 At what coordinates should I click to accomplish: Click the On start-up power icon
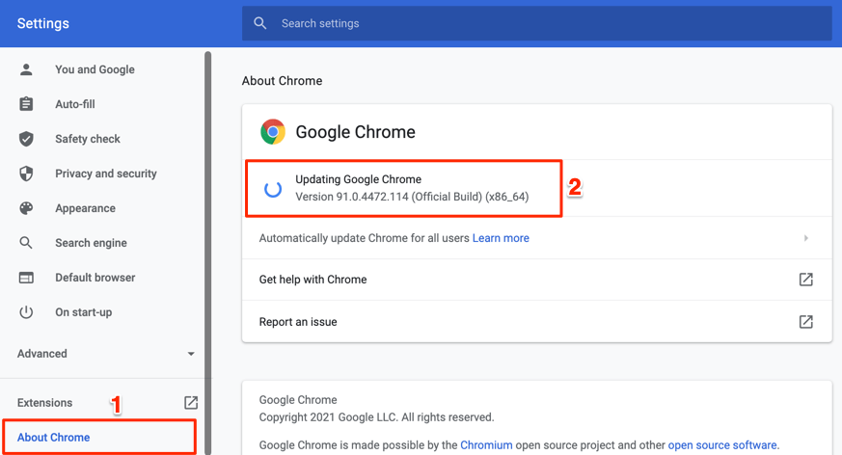[x=26, y=312]
